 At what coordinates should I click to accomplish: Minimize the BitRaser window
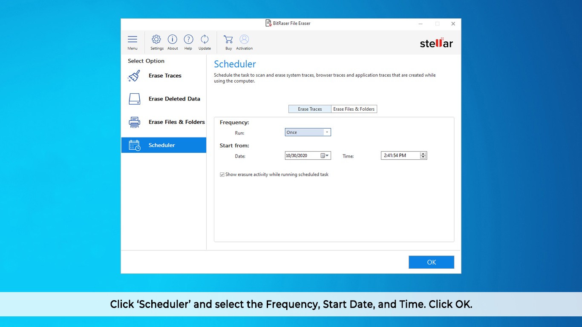421,24
